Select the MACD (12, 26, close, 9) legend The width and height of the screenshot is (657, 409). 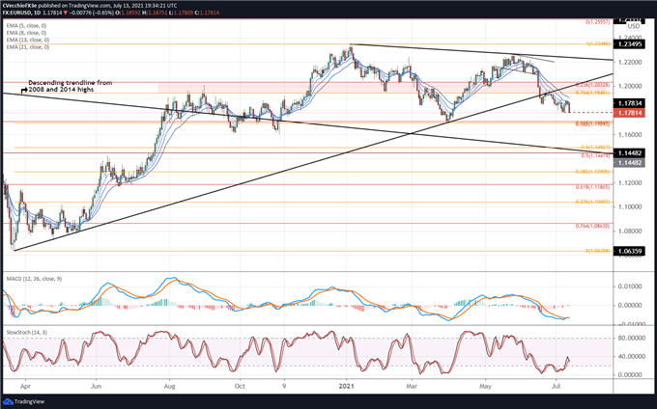pyautogui.click(x=34, y=279)
